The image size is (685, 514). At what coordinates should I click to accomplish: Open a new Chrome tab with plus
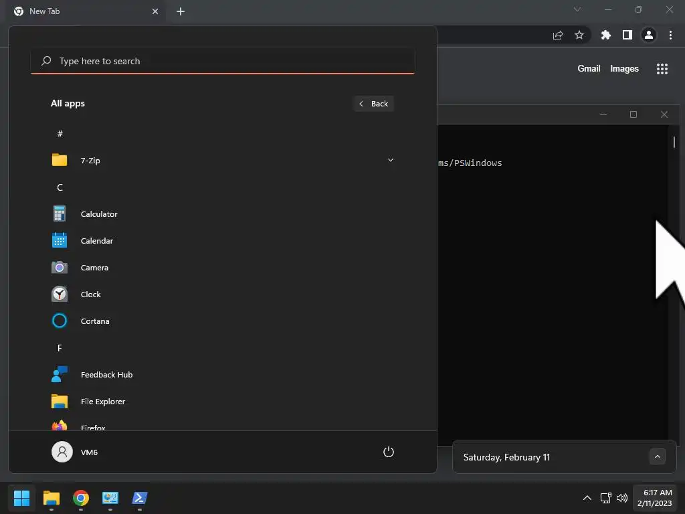(x=181, y=11)
